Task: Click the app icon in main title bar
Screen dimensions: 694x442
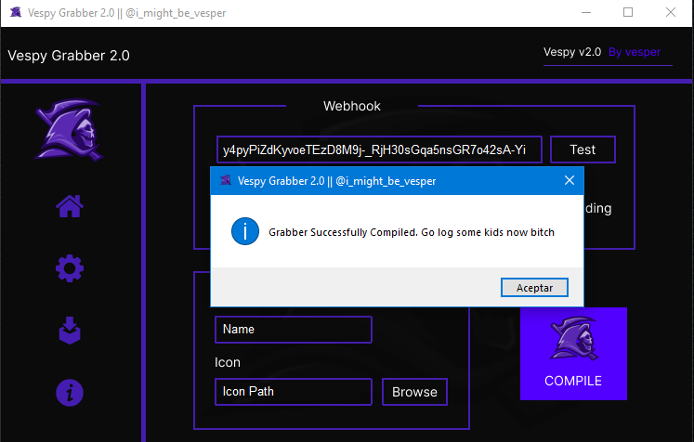Action: [16, 12]
